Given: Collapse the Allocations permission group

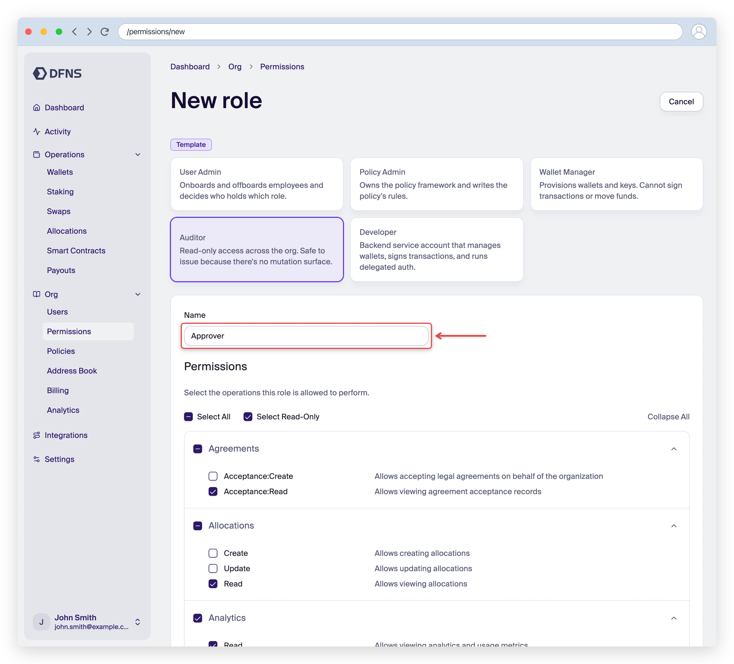Looking at the screenshot, I should pos(674,525).
